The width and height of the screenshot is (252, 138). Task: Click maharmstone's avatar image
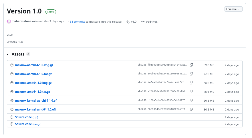(x=9, y=21)
